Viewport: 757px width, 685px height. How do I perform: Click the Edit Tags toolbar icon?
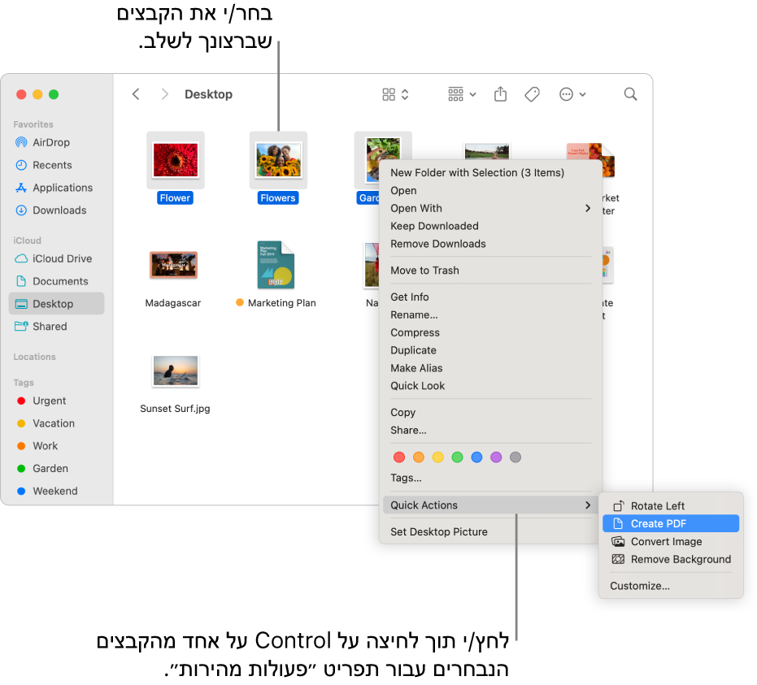532,94
